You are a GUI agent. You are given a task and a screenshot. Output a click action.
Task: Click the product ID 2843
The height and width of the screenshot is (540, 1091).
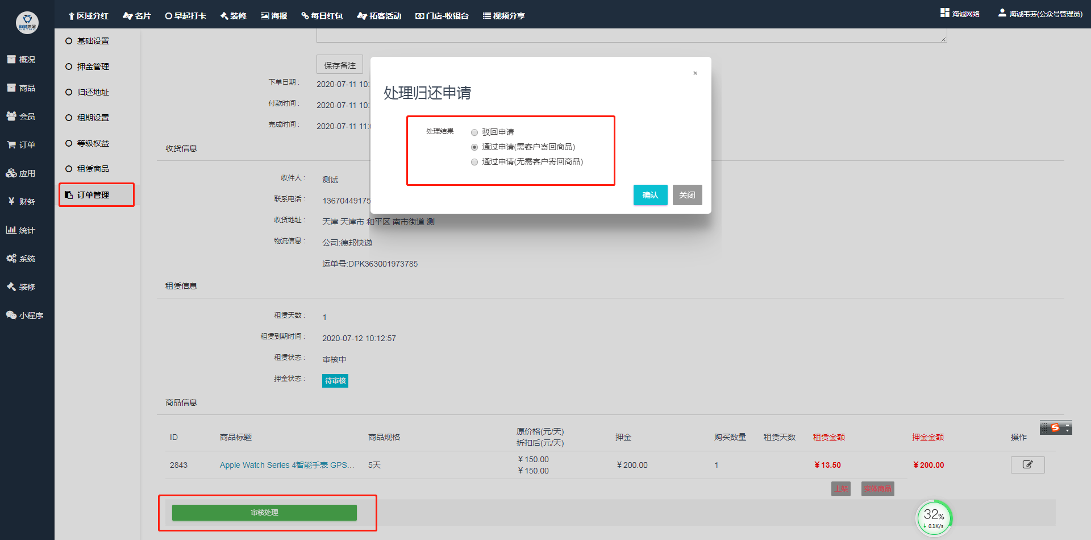coord(178,465)
